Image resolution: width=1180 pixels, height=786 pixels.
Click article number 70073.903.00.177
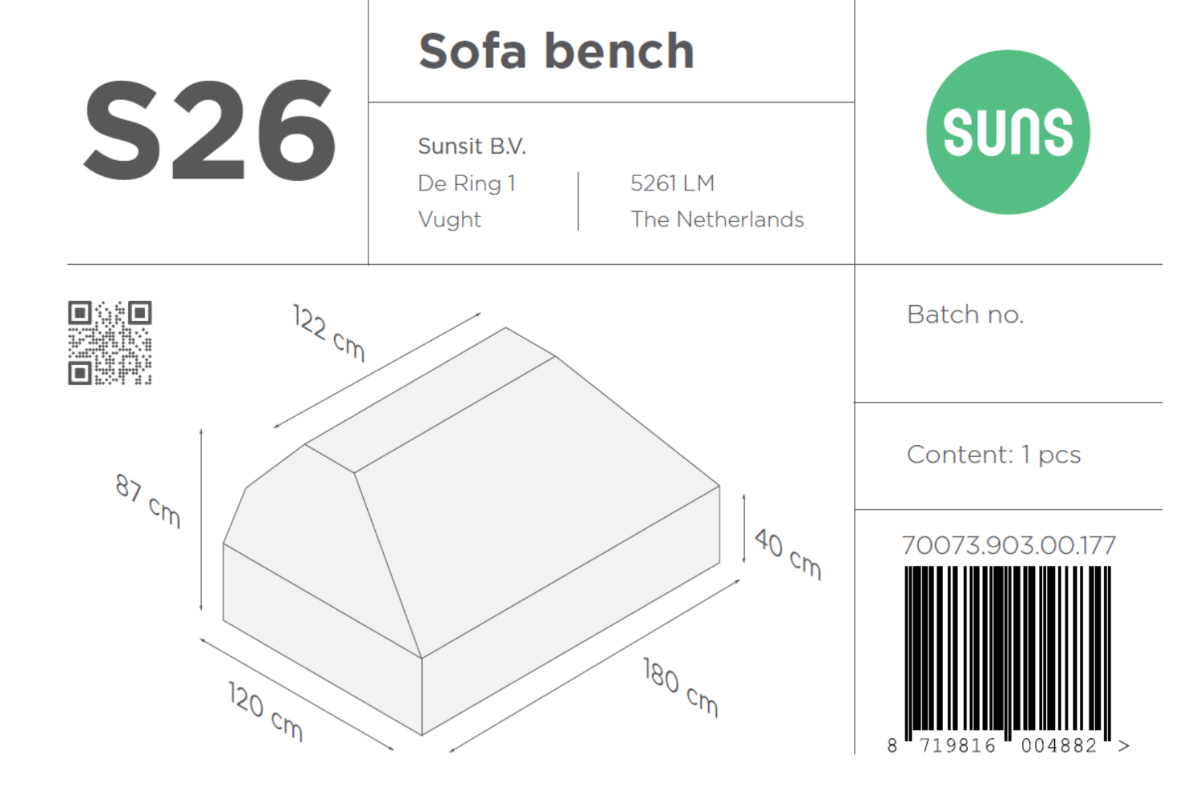click(x=1008, y=545)
